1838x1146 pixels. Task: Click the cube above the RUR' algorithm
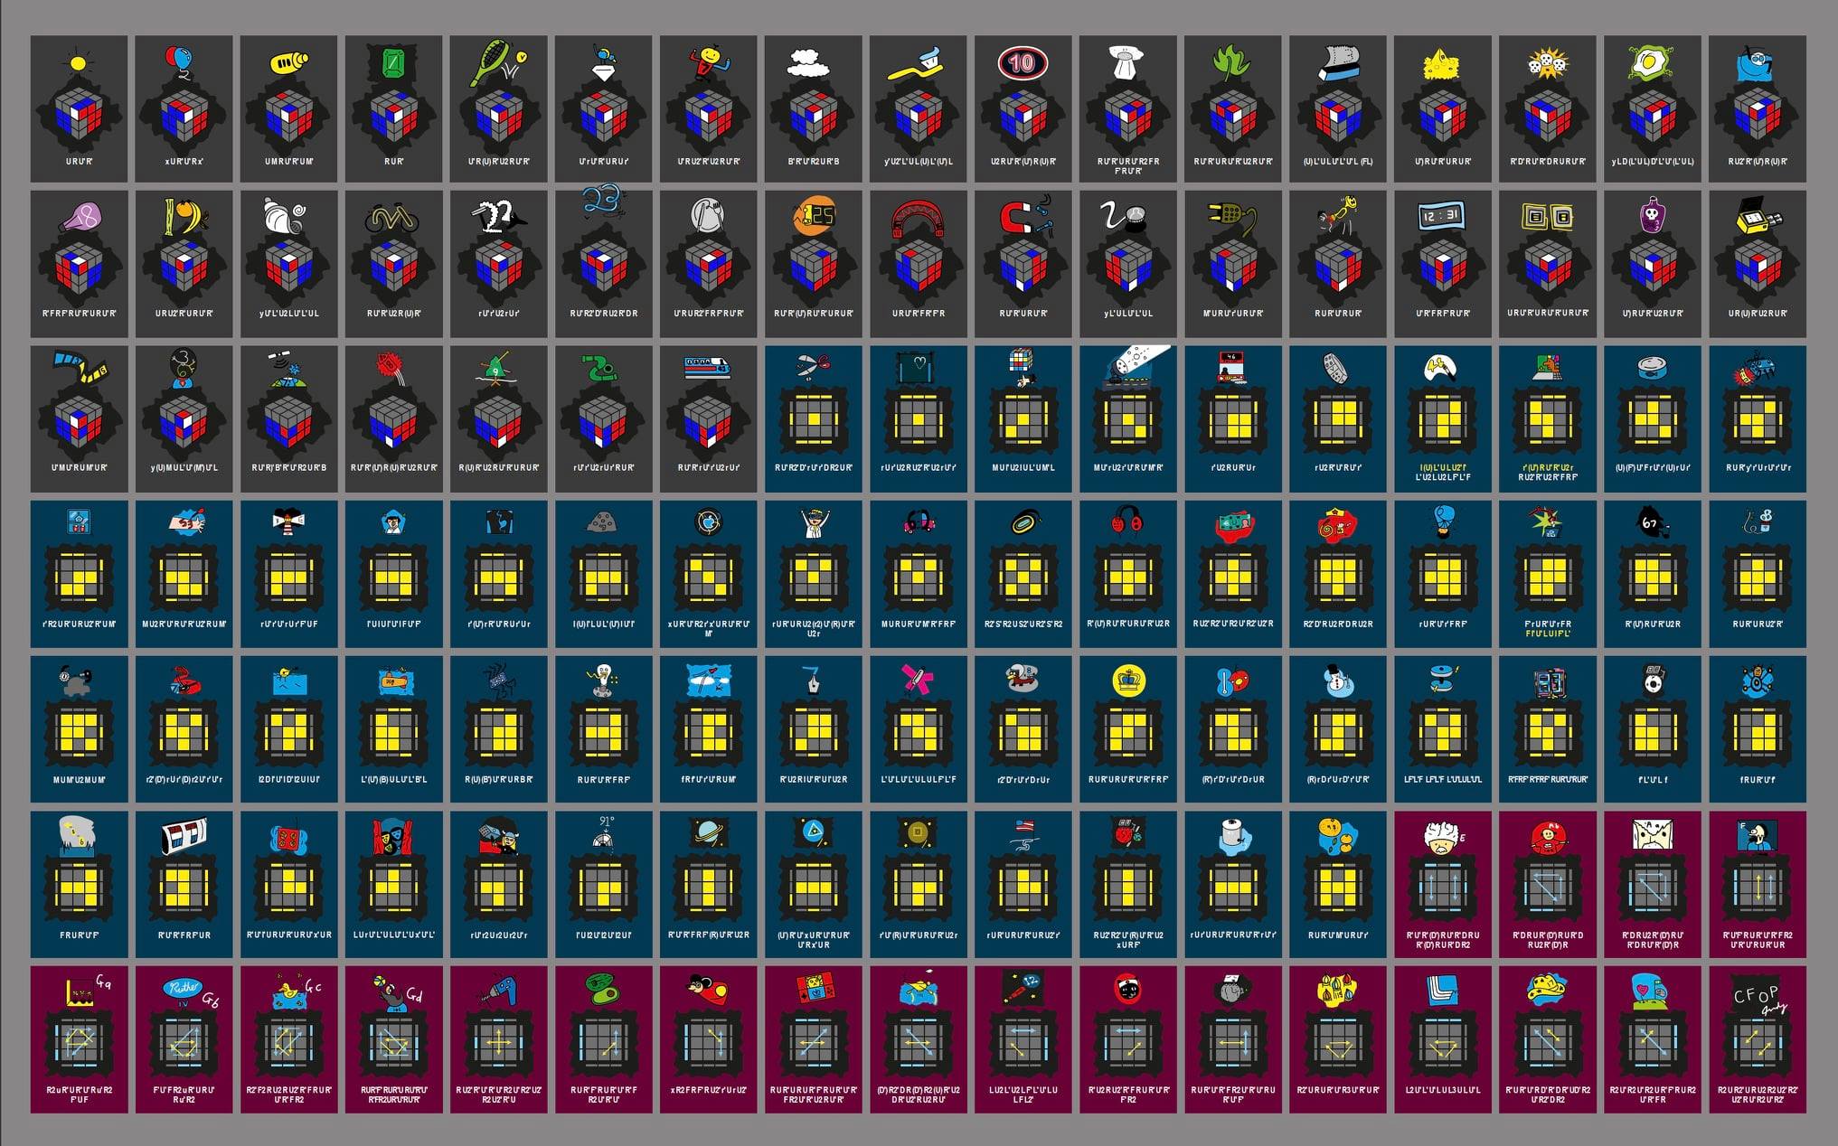tap(393, 117)
